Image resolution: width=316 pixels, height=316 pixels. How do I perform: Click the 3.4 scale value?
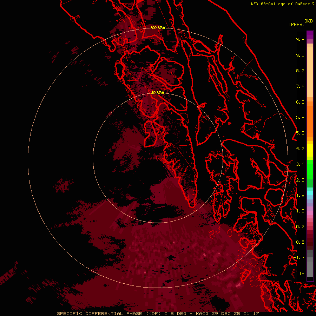click(300, 164)
